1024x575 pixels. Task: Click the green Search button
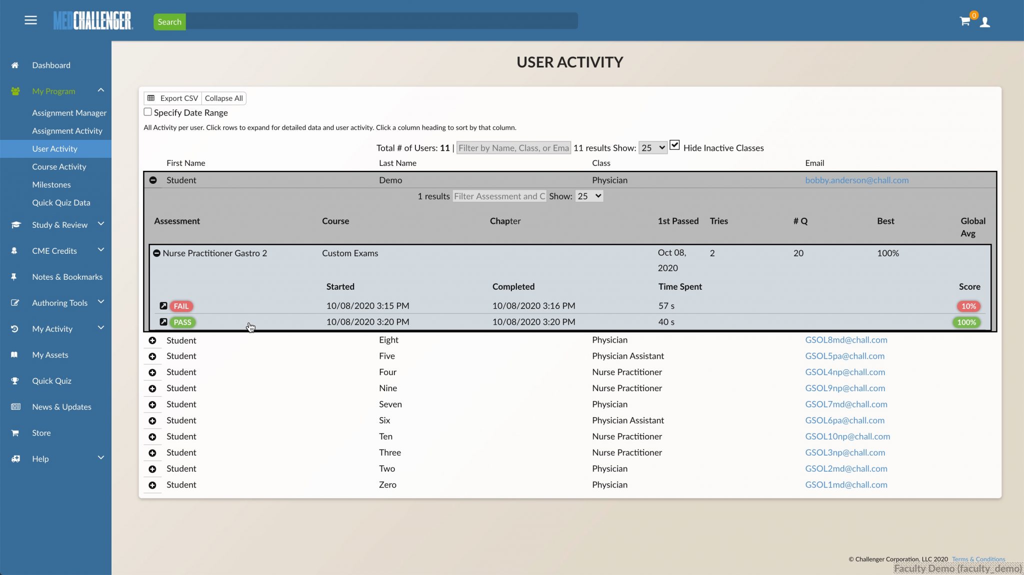tap(169, 21)
